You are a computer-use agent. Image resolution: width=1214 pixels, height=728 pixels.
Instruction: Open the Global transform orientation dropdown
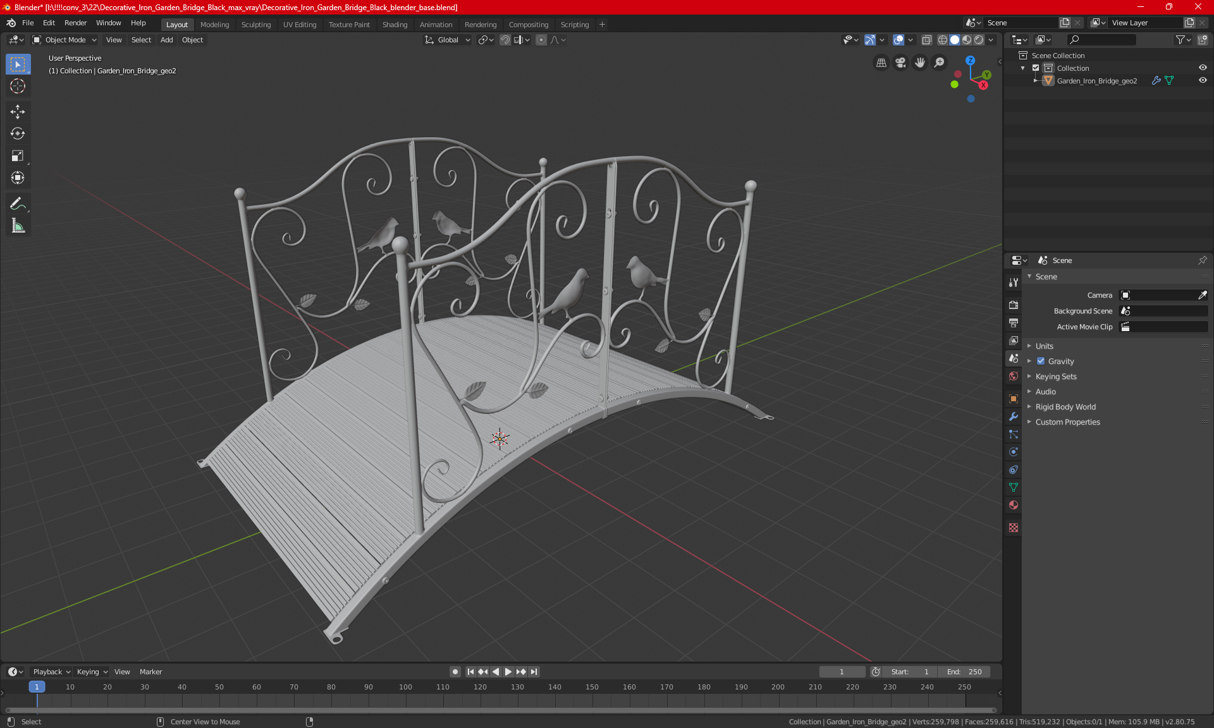pyautogui.click(x=448, y=40)
